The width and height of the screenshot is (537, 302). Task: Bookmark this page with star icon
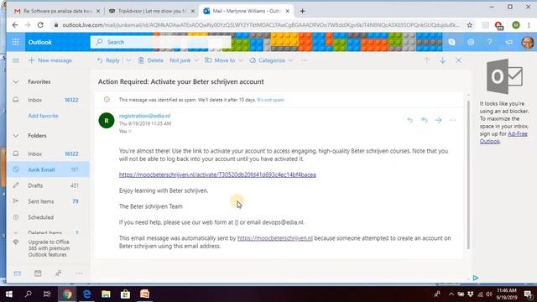point(470,25)
